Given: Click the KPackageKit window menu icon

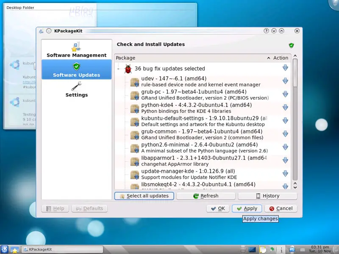Looking at the screenshot, I should (x=41, y=31).
